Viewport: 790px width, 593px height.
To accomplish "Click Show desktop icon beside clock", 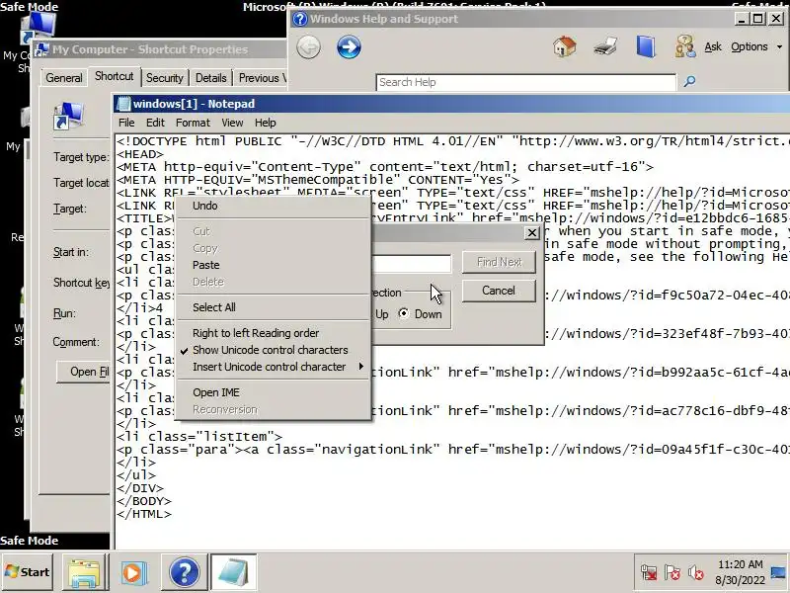I will (779, 573).
